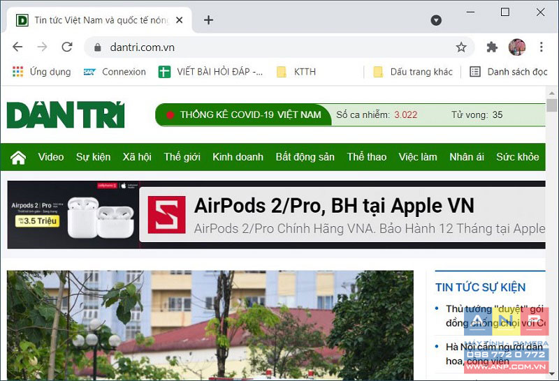Click the AirPods product image in ad
Screen dimensions: 559x381
click(101, 217)
